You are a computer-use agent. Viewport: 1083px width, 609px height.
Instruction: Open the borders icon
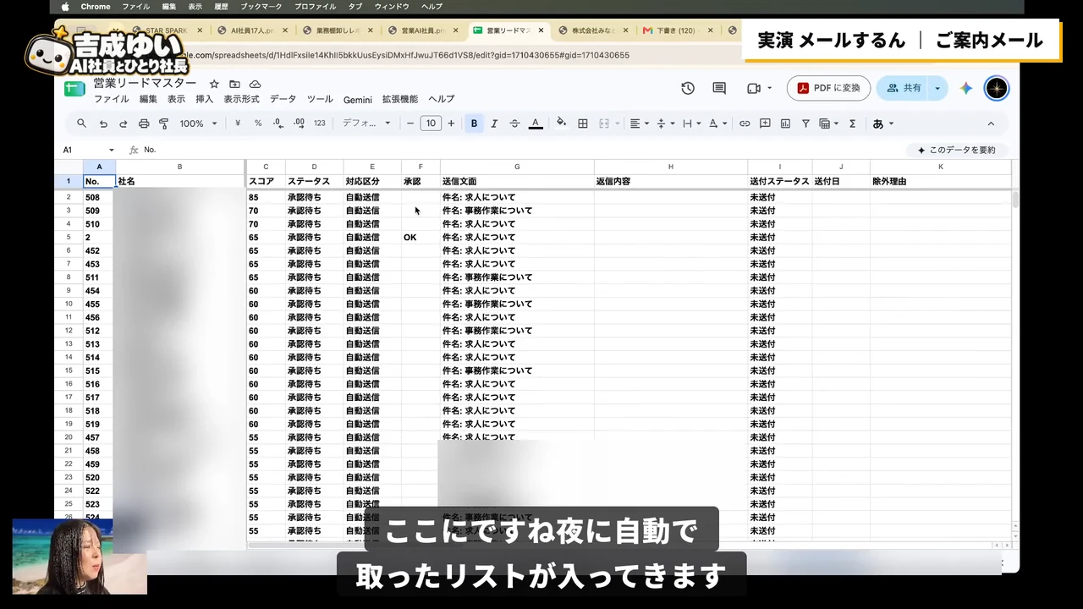583,123
